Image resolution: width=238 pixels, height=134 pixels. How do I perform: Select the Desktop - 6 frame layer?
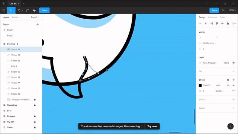tap(21, 44)
